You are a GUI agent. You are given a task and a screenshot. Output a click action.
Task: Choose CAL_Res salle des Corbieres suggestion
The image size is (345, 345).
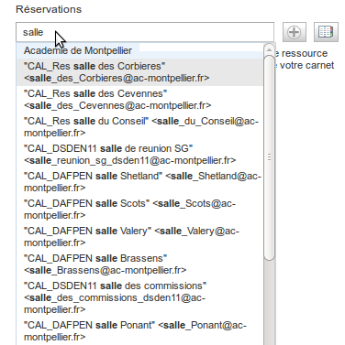(x=139, y=72)
